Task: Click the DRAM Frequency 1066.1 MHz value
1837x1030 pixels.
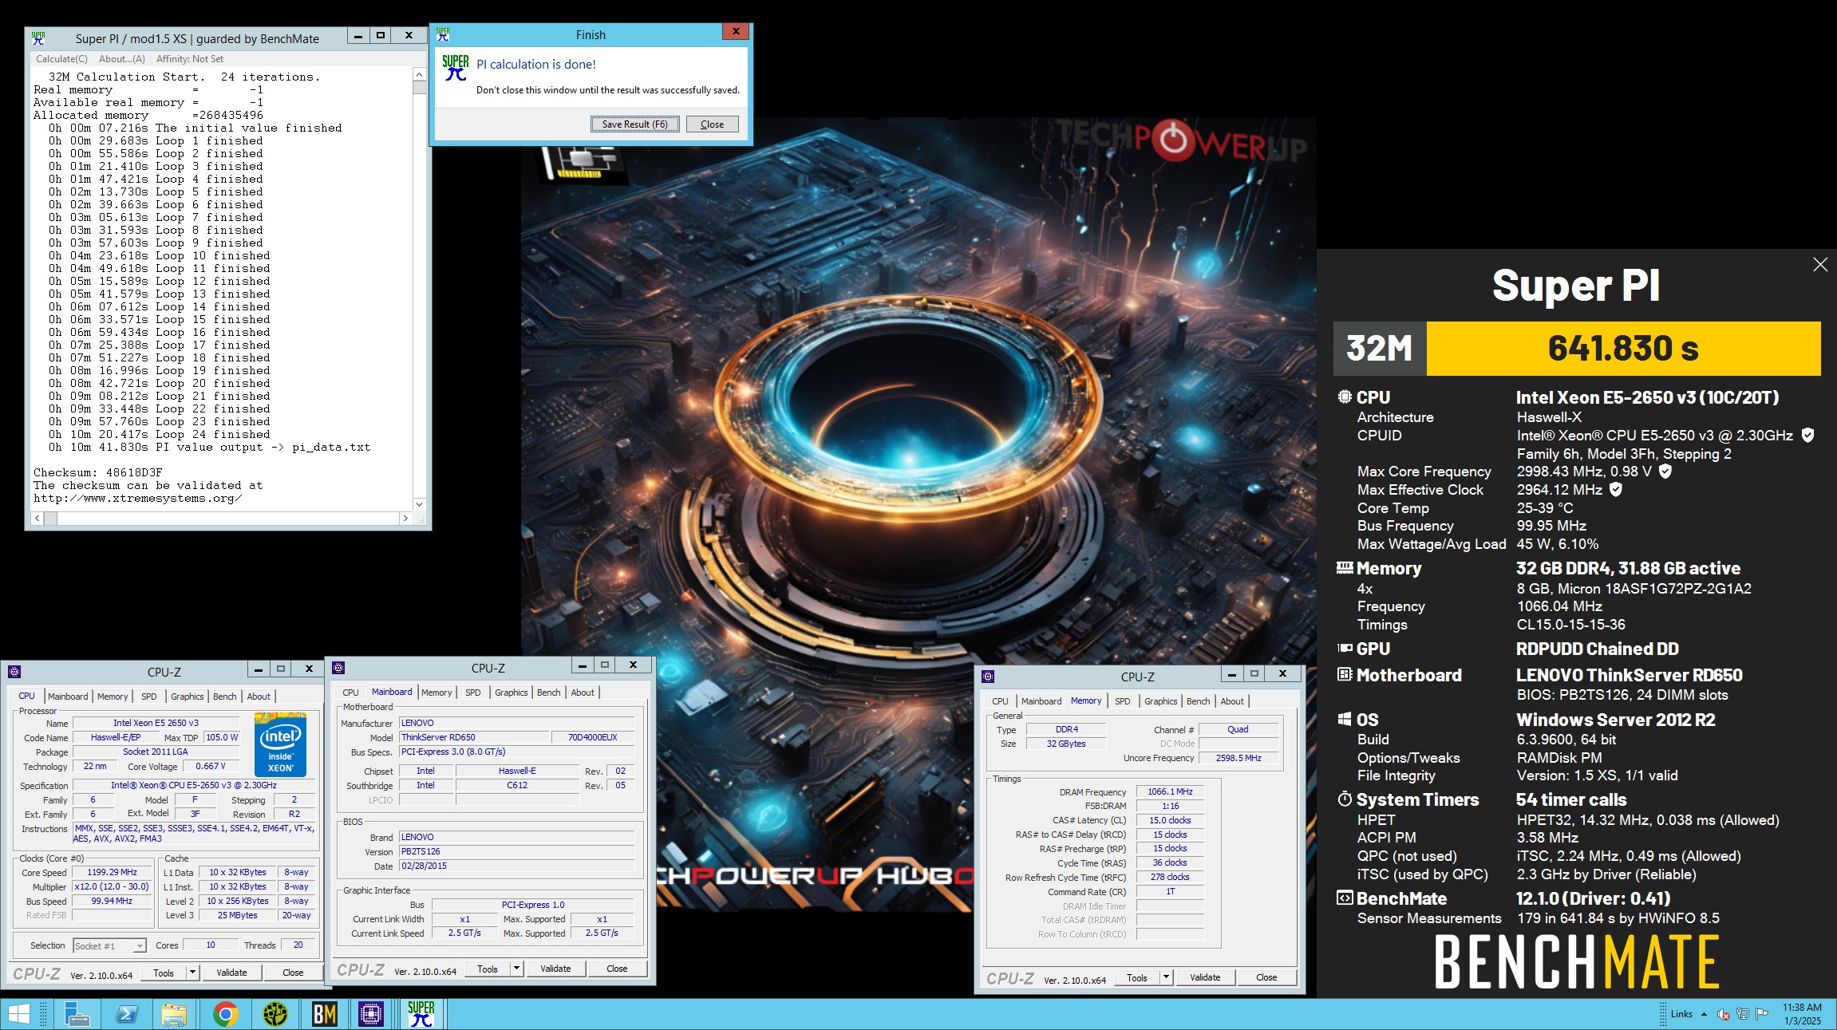Action: tap(1170, 791)
